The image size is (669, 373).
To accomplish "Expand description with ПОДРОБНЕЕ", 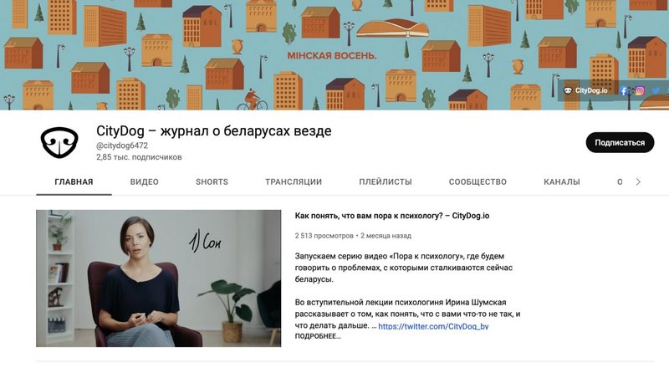I will click(318, 336).
